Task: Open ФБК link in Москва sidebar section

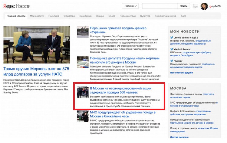Action: click(190, 113)
